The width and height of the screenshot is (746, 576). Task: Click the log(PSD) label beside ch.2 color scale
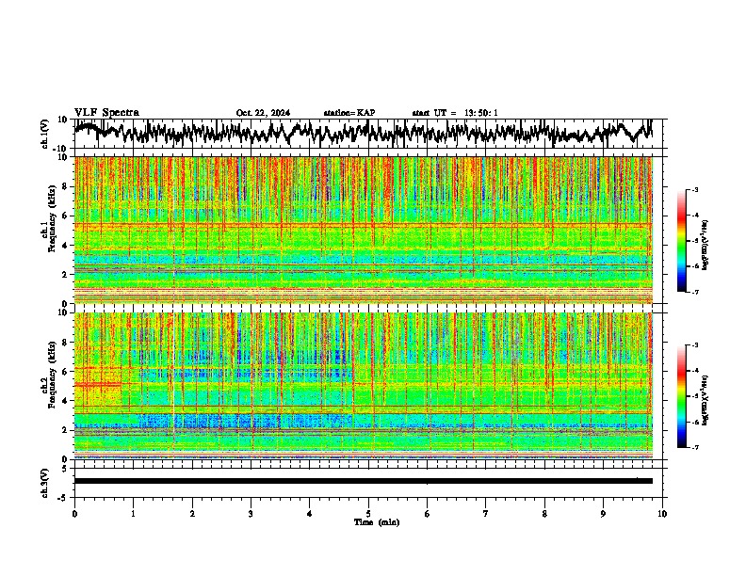tap(705, 401)
